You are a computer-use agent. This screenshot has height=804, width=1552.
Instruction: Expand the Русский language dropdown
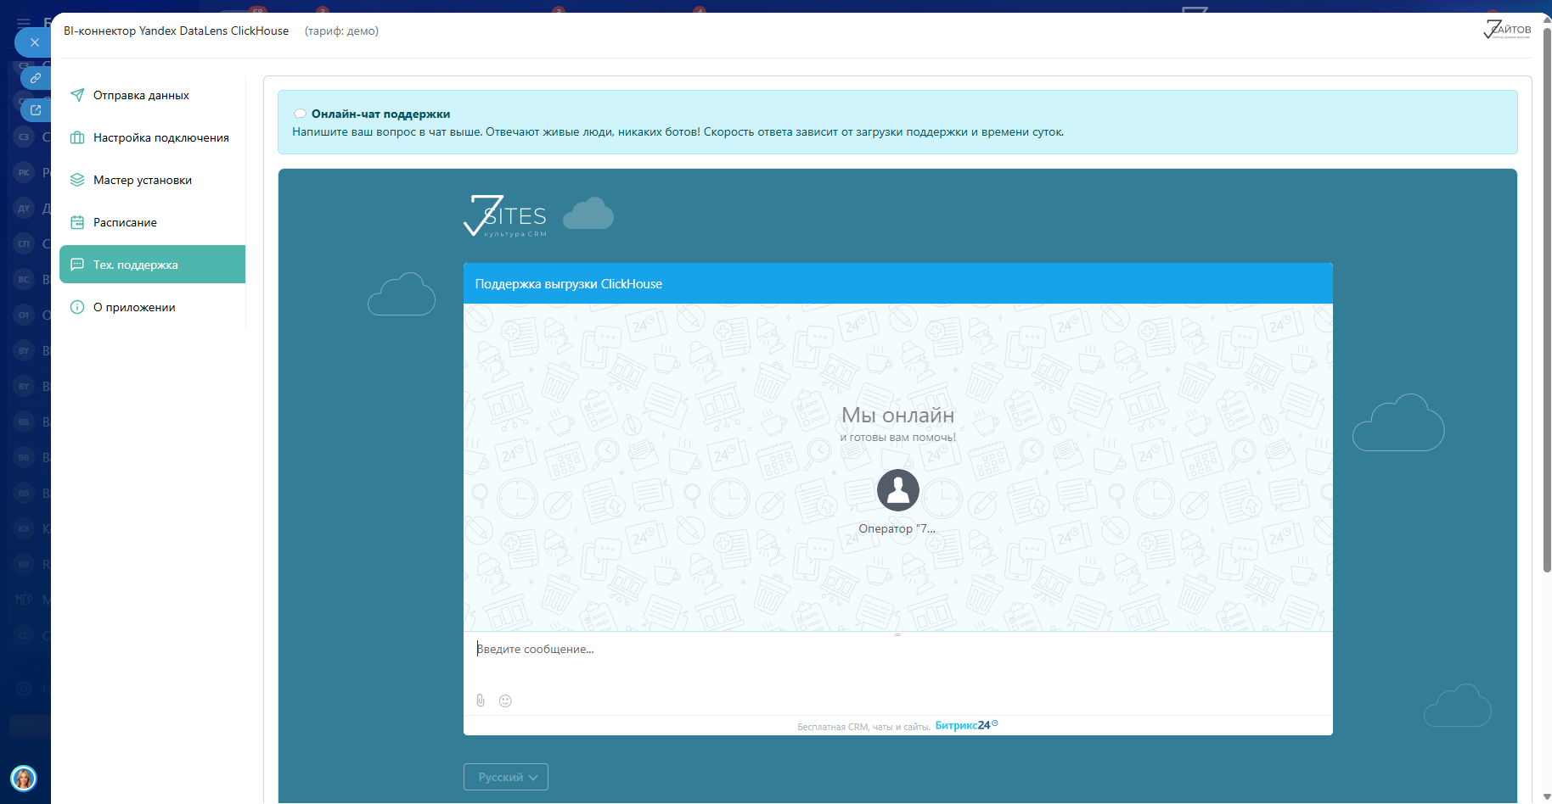coord(506,777)
